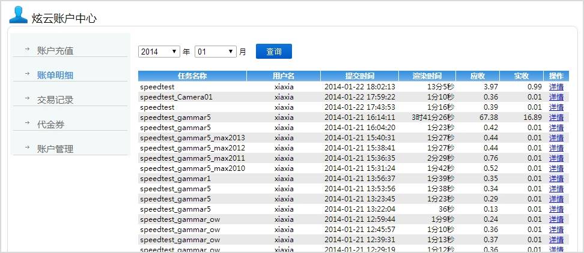
Task: Click the 0.13 receivable amount
Action: coord(491,209)
